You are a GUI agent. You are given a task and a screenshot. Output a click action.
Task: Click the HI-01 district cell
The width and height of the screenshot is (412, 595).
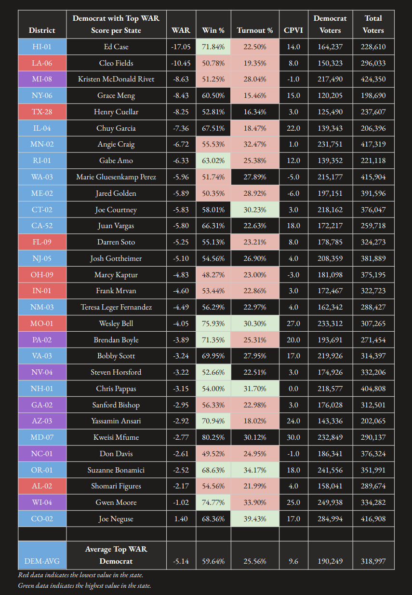[42, 47]
